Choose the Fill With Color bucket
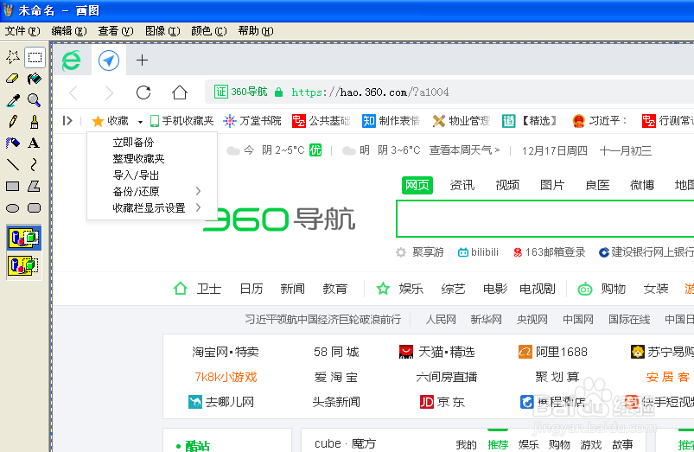Screen dimensions: 694x452 click(x=35, y=79)
